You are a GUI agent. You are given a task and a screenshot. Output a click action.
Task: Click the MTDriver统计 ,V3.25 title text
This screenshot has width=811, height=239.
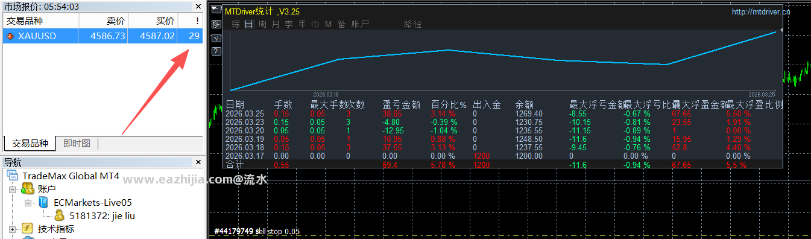pyautogui.click(x=262, y=11)
